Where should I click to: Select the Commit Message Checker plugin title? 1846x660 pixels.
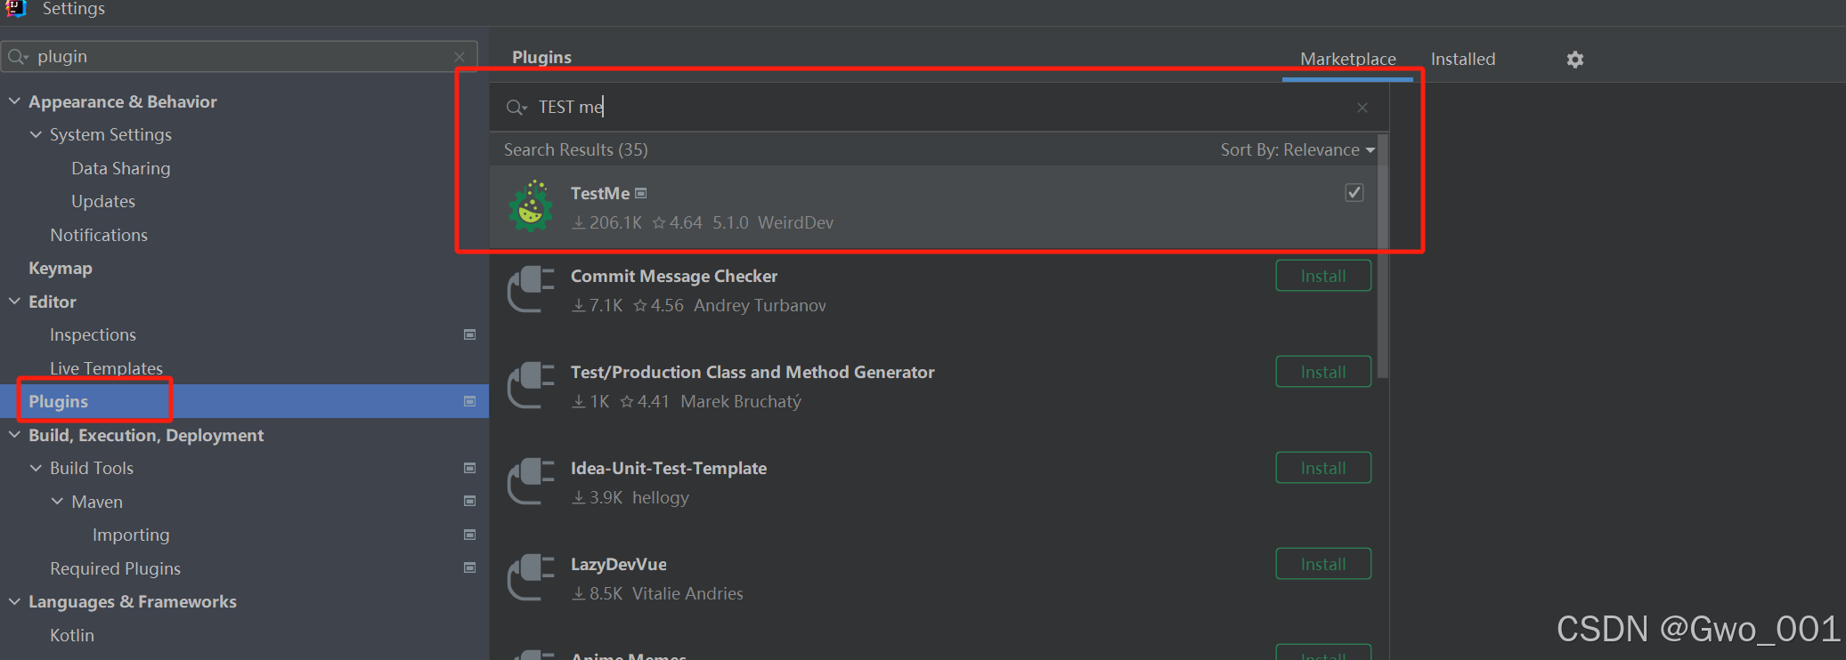click(x=674, y=276)
